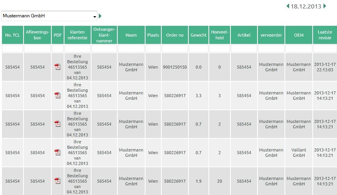The width and height of the screenshot is (337, 195).
Task: Sort by No. TCL column header
Action: (13, 35)
